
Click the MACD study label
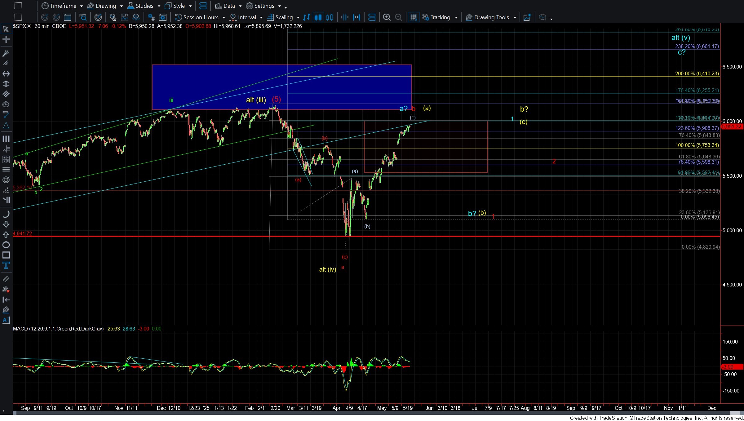pos(58,329)
